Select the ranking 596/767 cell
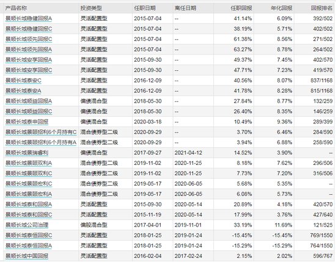Image resolution: width=336 pixels, height=262 pixels. pyautogui.click(x=323, y=256)
